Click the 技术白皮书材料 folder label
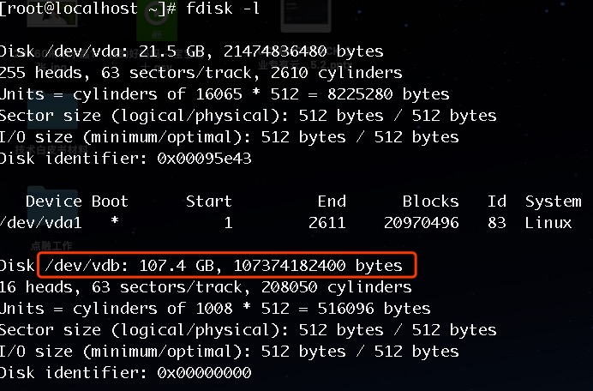 [51, 149]
